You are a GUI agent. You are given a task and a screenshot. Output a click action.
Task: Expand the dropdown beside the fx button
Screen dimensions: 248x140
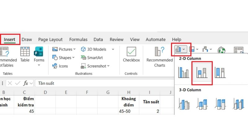coord(31,83)
